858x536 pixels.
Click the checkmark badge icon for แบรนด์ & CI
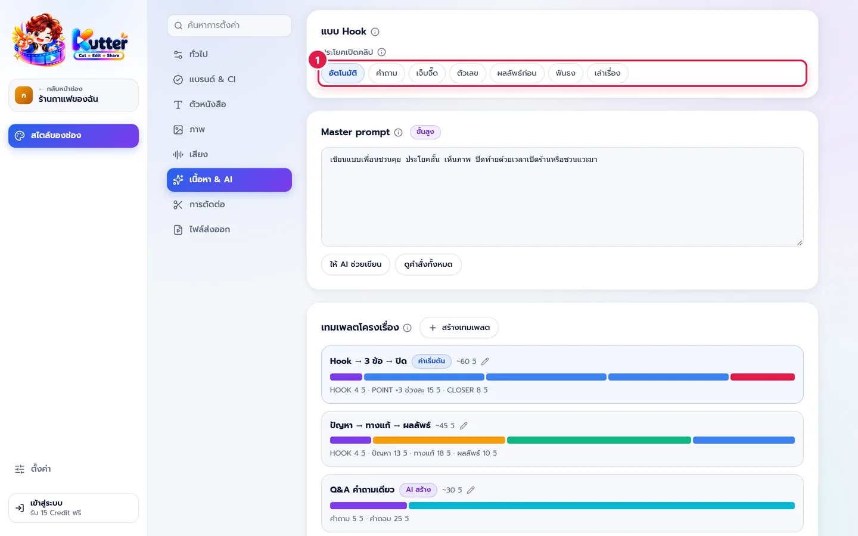pyautogui.click(x=178, y=80)
